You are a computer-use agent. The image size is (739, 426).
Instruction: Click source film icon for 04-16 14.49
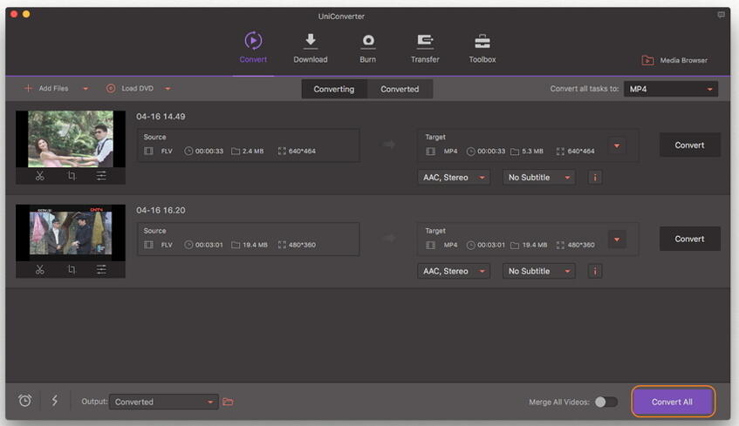point(148,151)
